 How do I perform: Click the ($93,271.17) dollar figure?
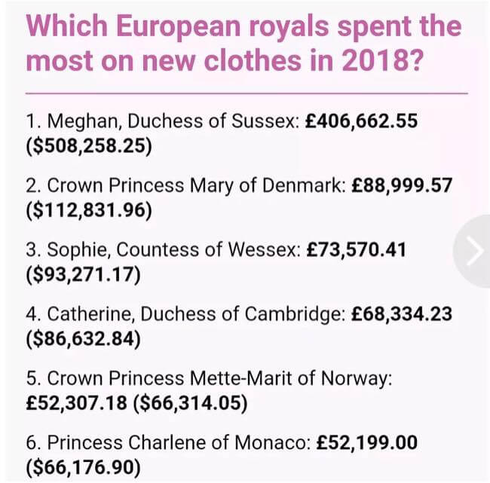click(84, 274)
